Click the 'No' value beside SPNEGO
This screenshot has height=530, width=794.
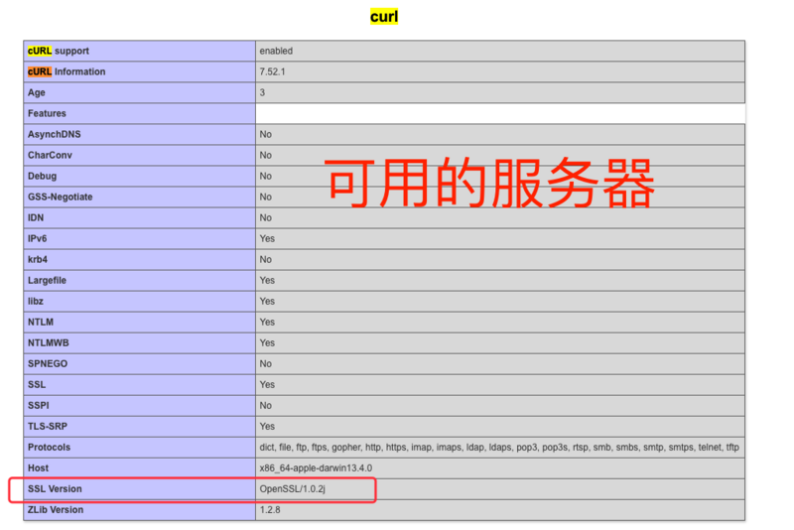point(266,364)
